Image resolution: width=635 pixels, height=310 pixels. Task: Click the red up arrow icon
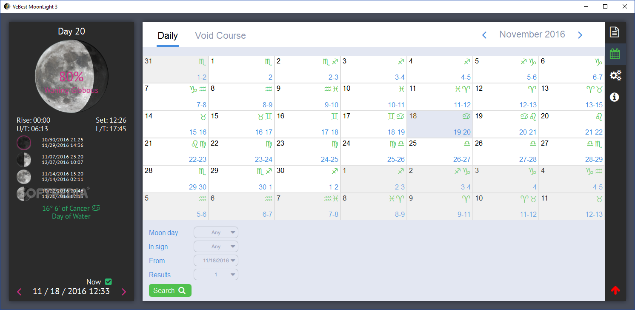pyautogui.click(x=615, y=290)
